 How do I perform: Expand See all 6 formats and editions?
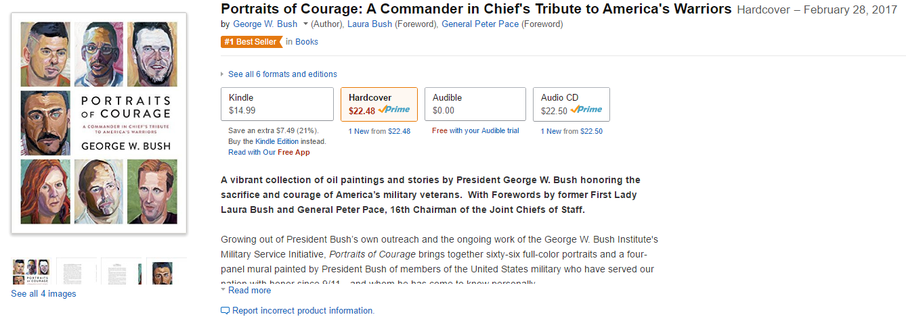pyautogui.click(x=282, y=74)
